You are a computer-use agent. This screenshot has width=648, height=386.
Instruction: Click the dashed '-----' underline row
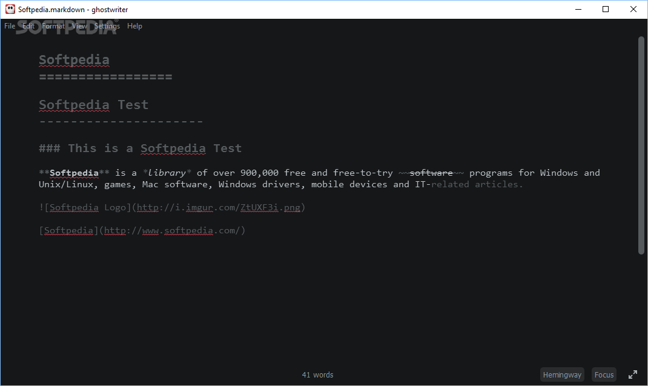121,122
